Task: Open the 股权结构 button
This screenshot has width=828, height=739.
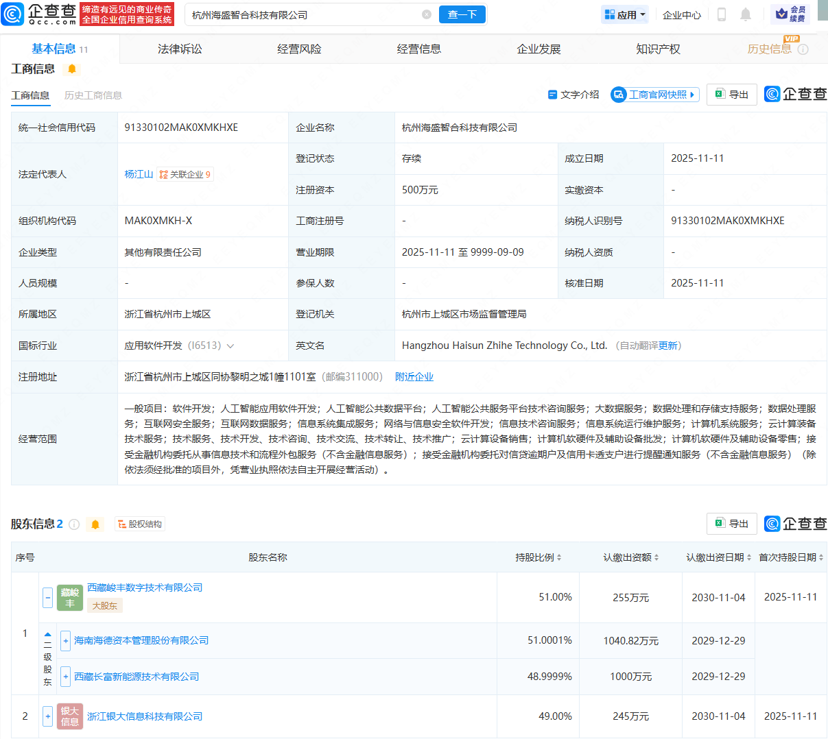Action: [140, 524]
